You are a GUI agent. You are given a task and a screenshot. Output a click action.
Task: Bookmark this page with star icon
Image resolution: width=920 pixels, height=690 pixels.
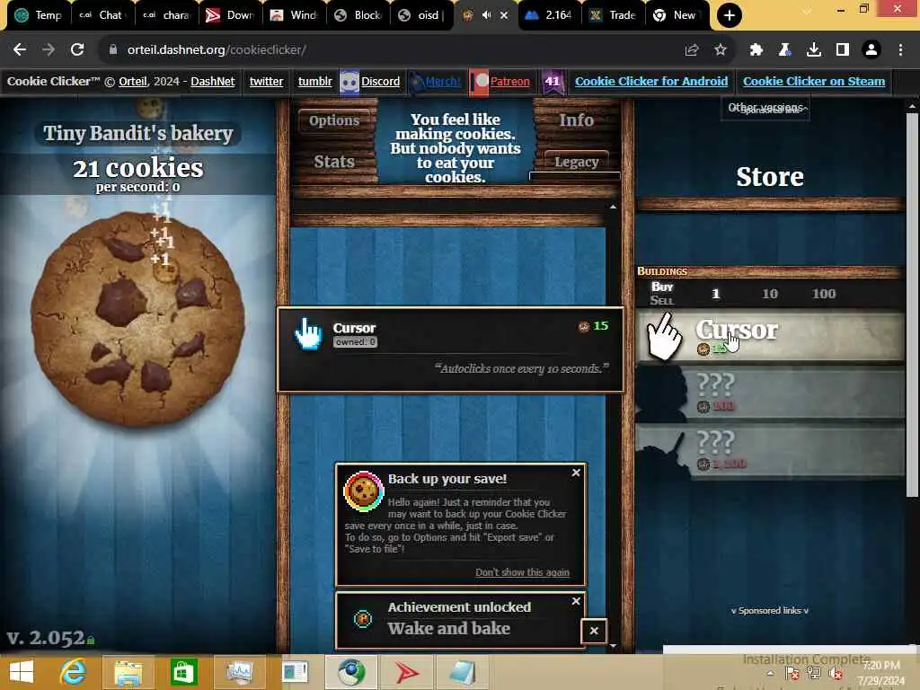click(x=721, y=50)
